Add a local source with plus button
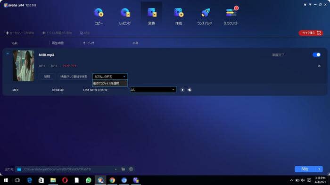This screenshot has height=185, width=330. 20,33
